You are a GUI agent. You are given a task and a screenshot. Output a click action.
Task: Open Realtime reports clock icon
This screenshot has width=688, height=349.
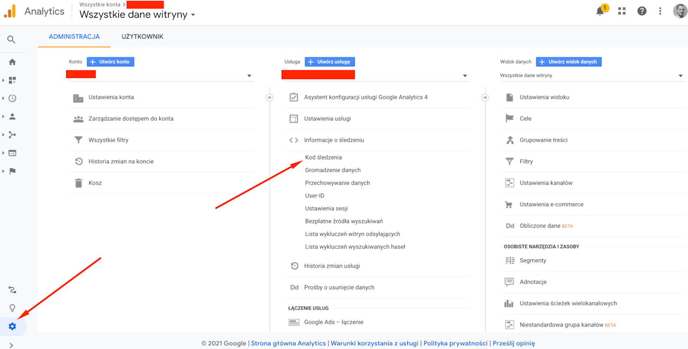(12, 98)
